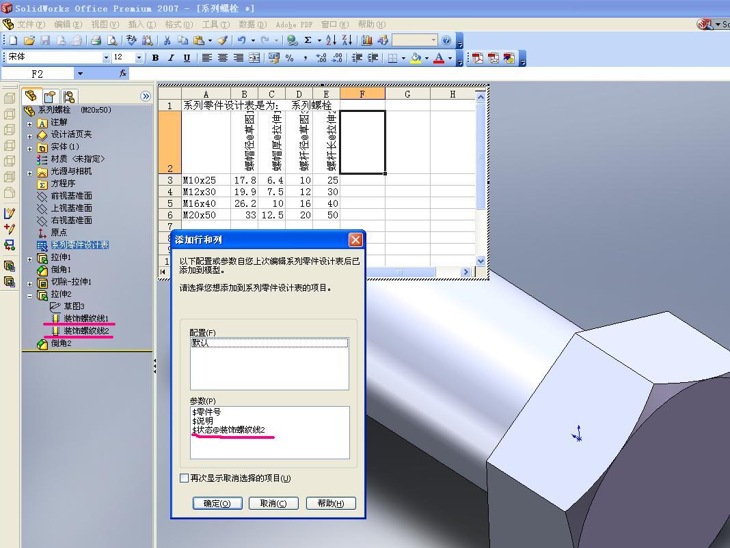Select 装饰螺纹线1 in feature tree
The height and width of the screenshot is (548, 730).
coord(86,319)
